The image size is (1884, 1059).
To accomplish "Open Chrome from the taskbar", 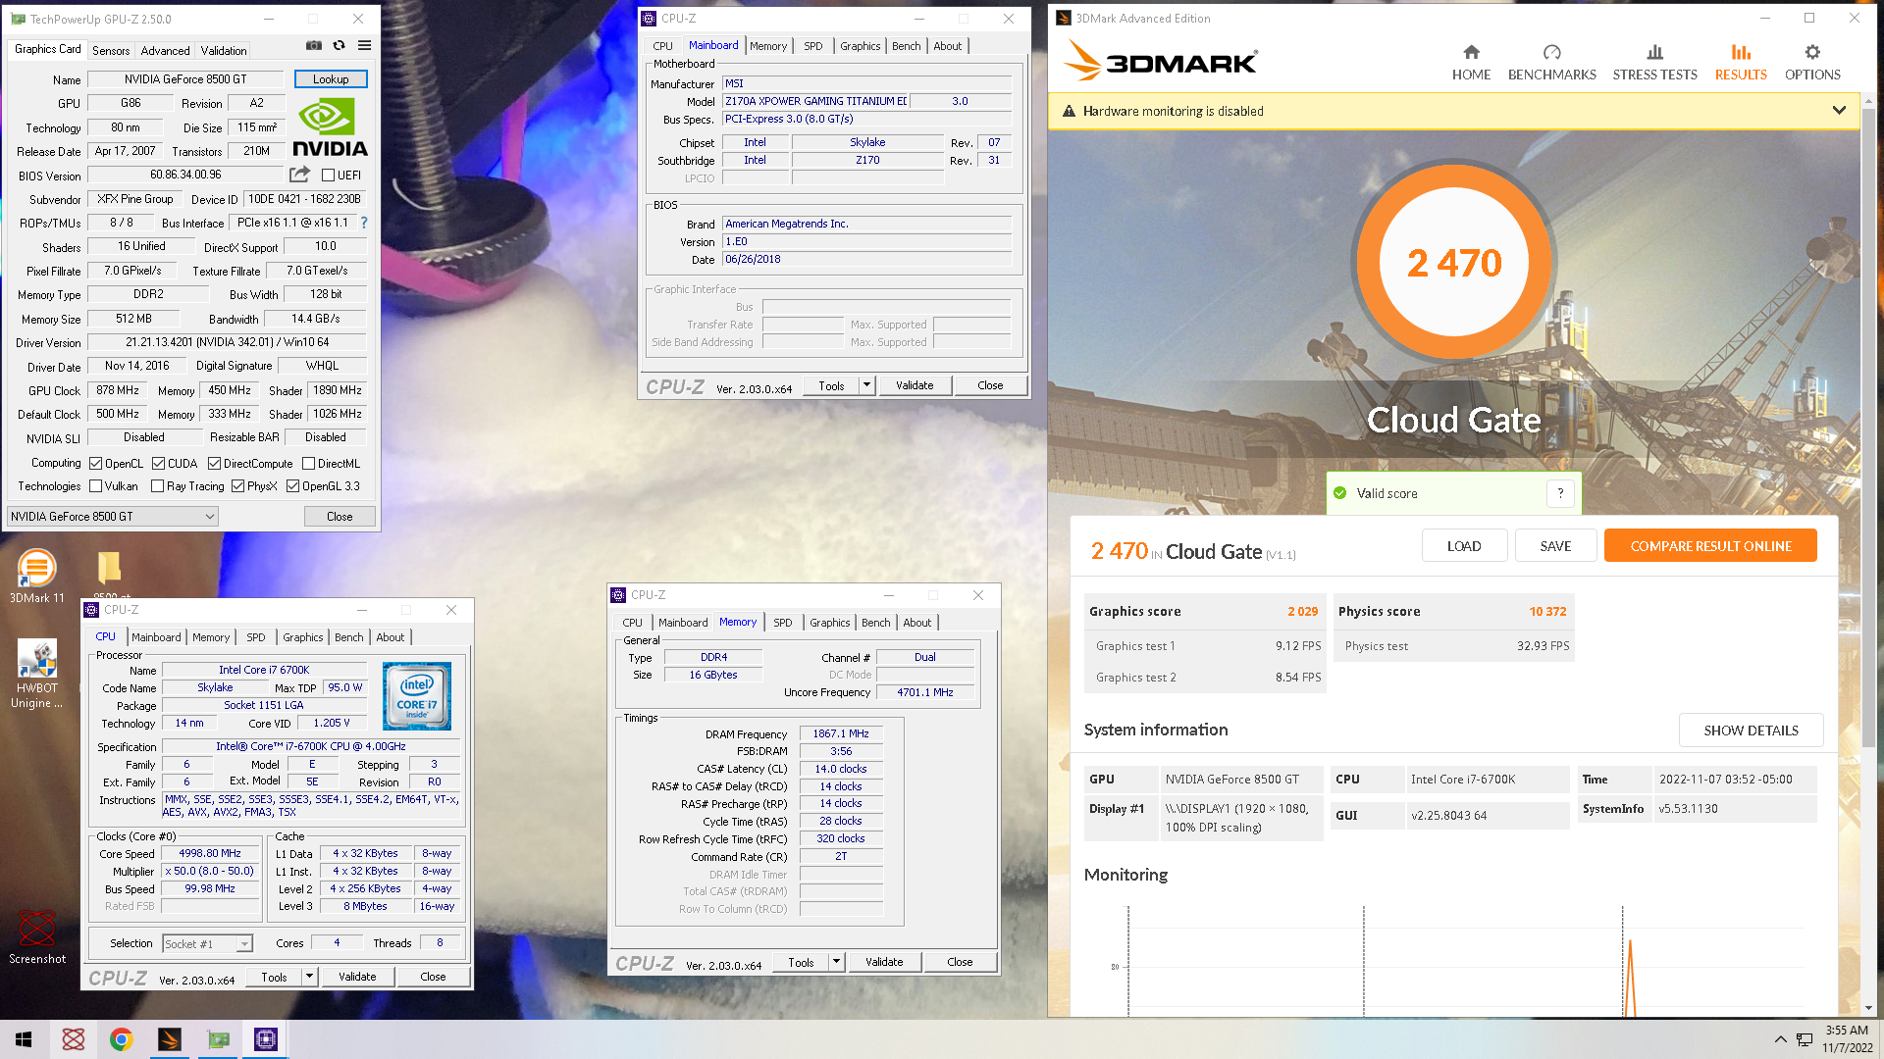I will (122, 1039).
